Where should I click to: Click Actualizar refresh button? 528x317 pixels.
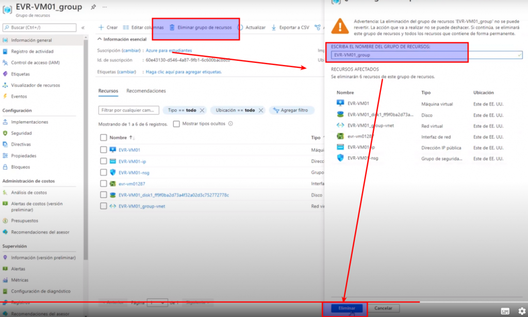pyautogui.click(x=251, y=28)
